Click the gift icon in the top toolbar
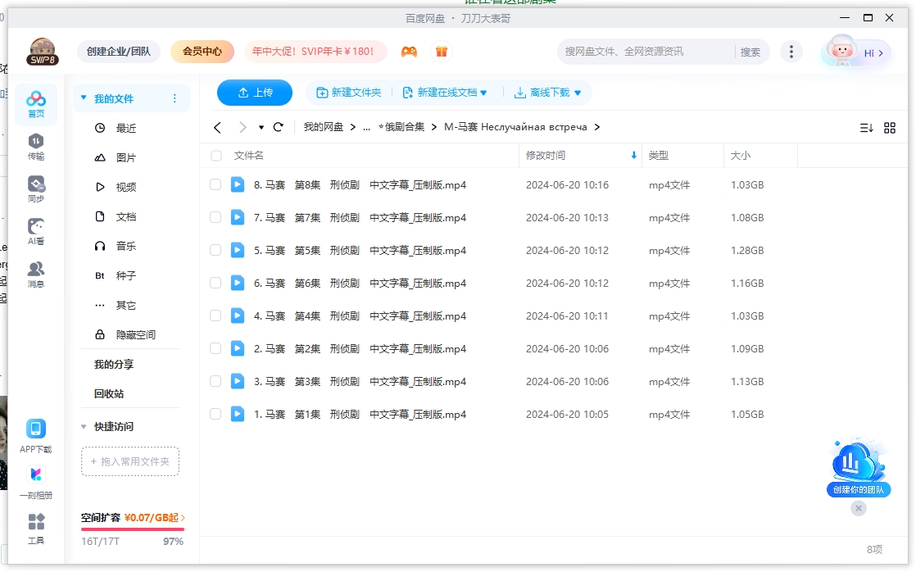Image resolution: width=916 pixels, height=572 pixels. 441,51
